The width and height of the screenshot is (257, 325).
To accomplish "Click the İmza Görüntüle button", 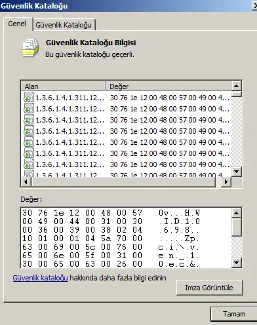I will (x=210, y=288).
